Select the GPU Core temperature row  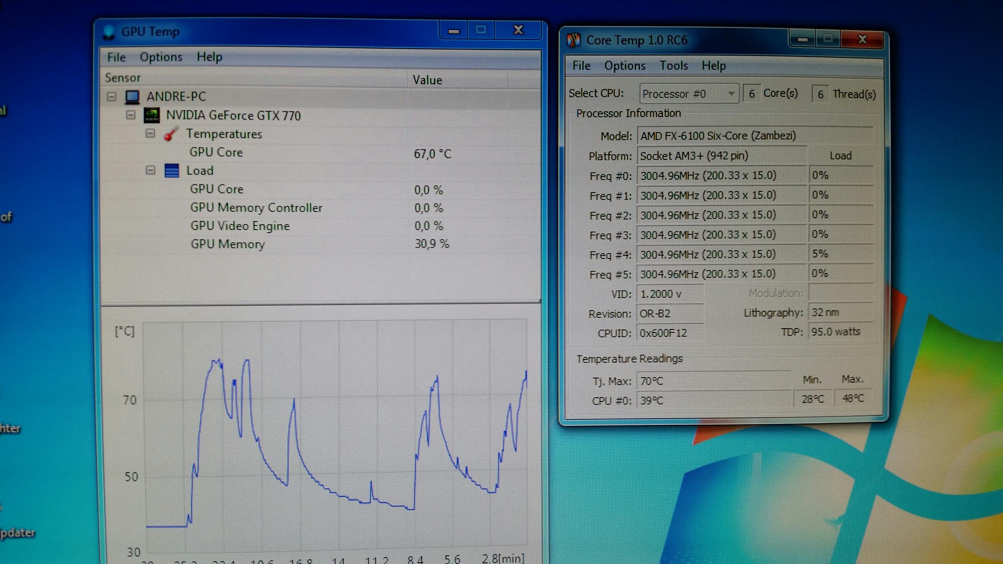216,152
